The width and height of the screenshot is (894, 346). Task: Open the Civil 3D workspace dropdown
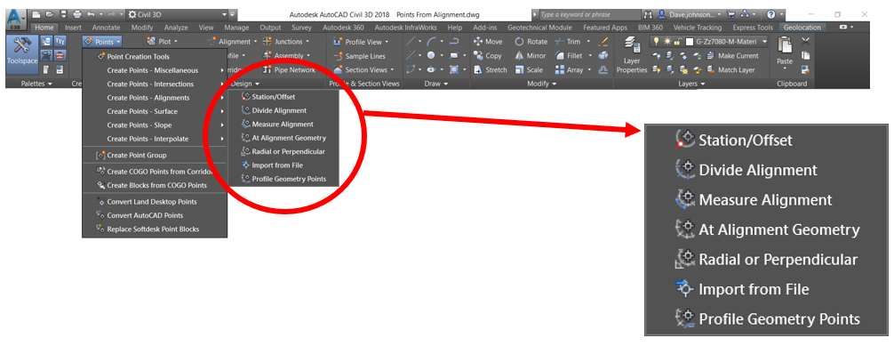pyautogui.click(x=179, y=13)
